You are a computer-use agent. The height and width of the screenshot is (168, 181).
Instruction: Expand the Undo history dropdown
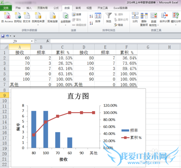click(x=10, y=36)
